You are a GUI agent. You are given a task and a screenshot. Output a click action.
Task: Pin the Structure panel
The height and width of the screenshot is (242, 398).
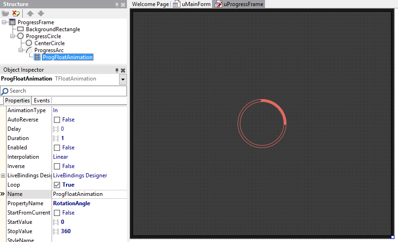[x=117, y=5]
